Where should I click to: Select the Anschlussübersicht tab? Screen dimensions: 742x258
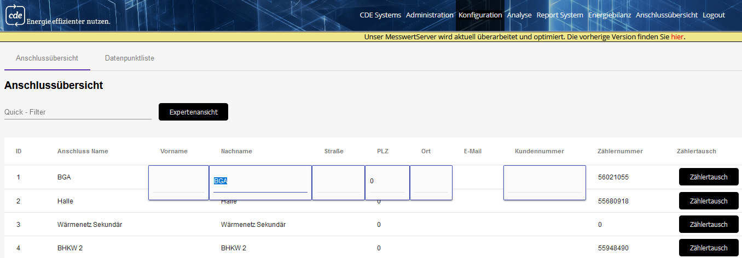[x=47, y=58]
